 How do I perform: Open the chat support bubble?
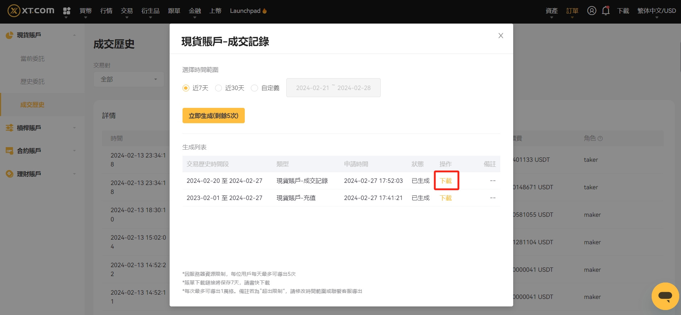(665, 296)
